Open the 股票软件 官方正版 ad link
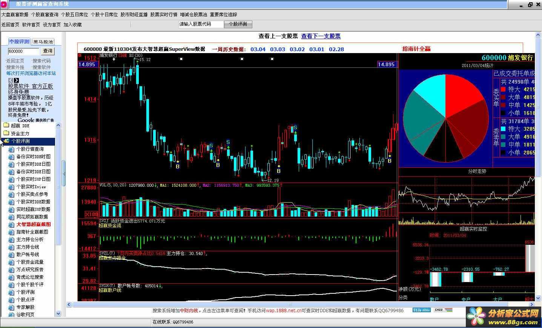Image resolution: width=542 pixels, height=328 pixels. tap(31, 86)
